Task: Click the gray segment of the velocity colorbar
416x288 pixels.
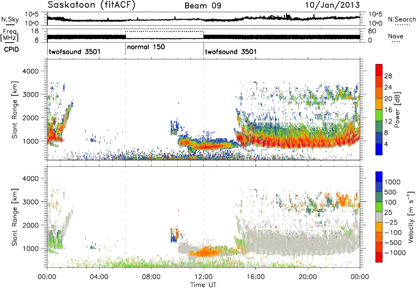Action: click(379, 217)
